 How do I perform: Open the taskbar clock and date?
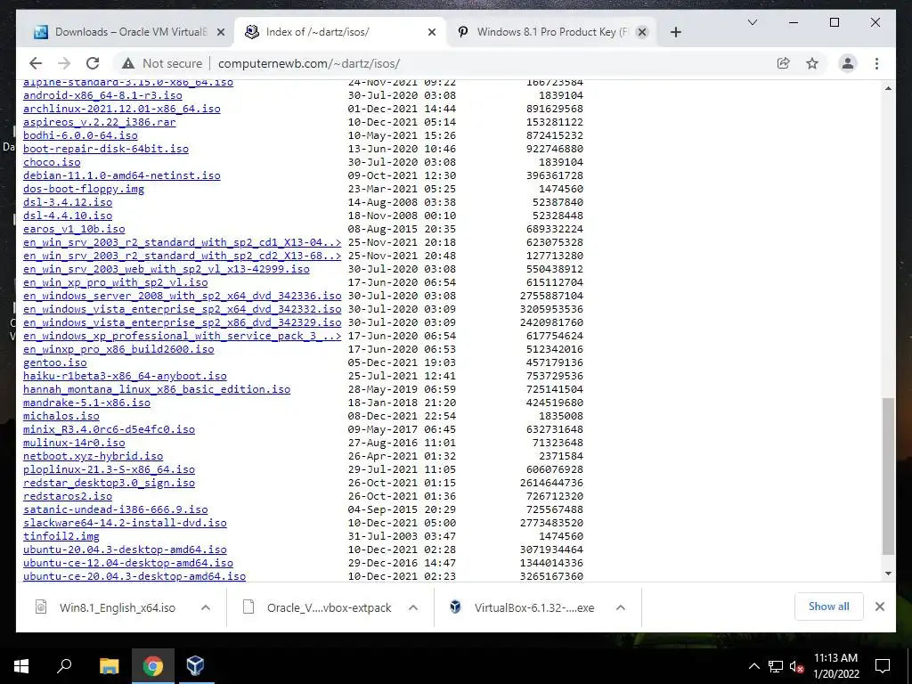[x=835, y=666]
